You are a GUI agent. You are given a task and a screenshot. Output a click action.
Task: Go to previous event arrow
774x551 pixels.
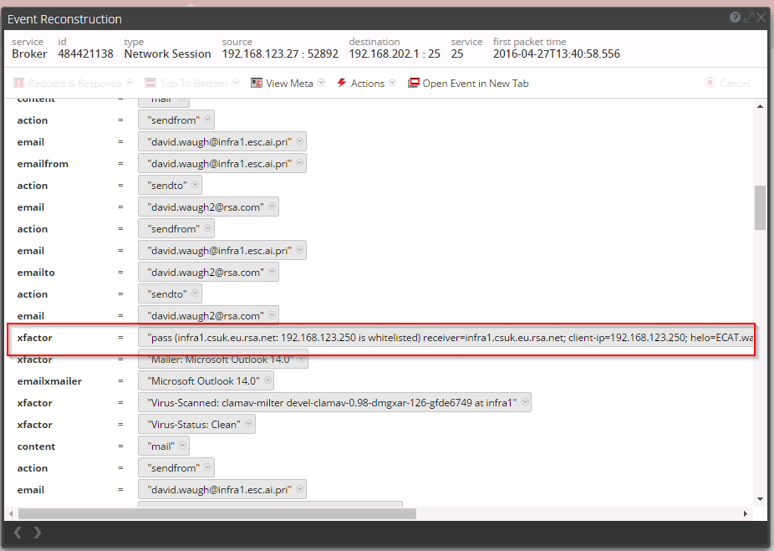(18, 533)
